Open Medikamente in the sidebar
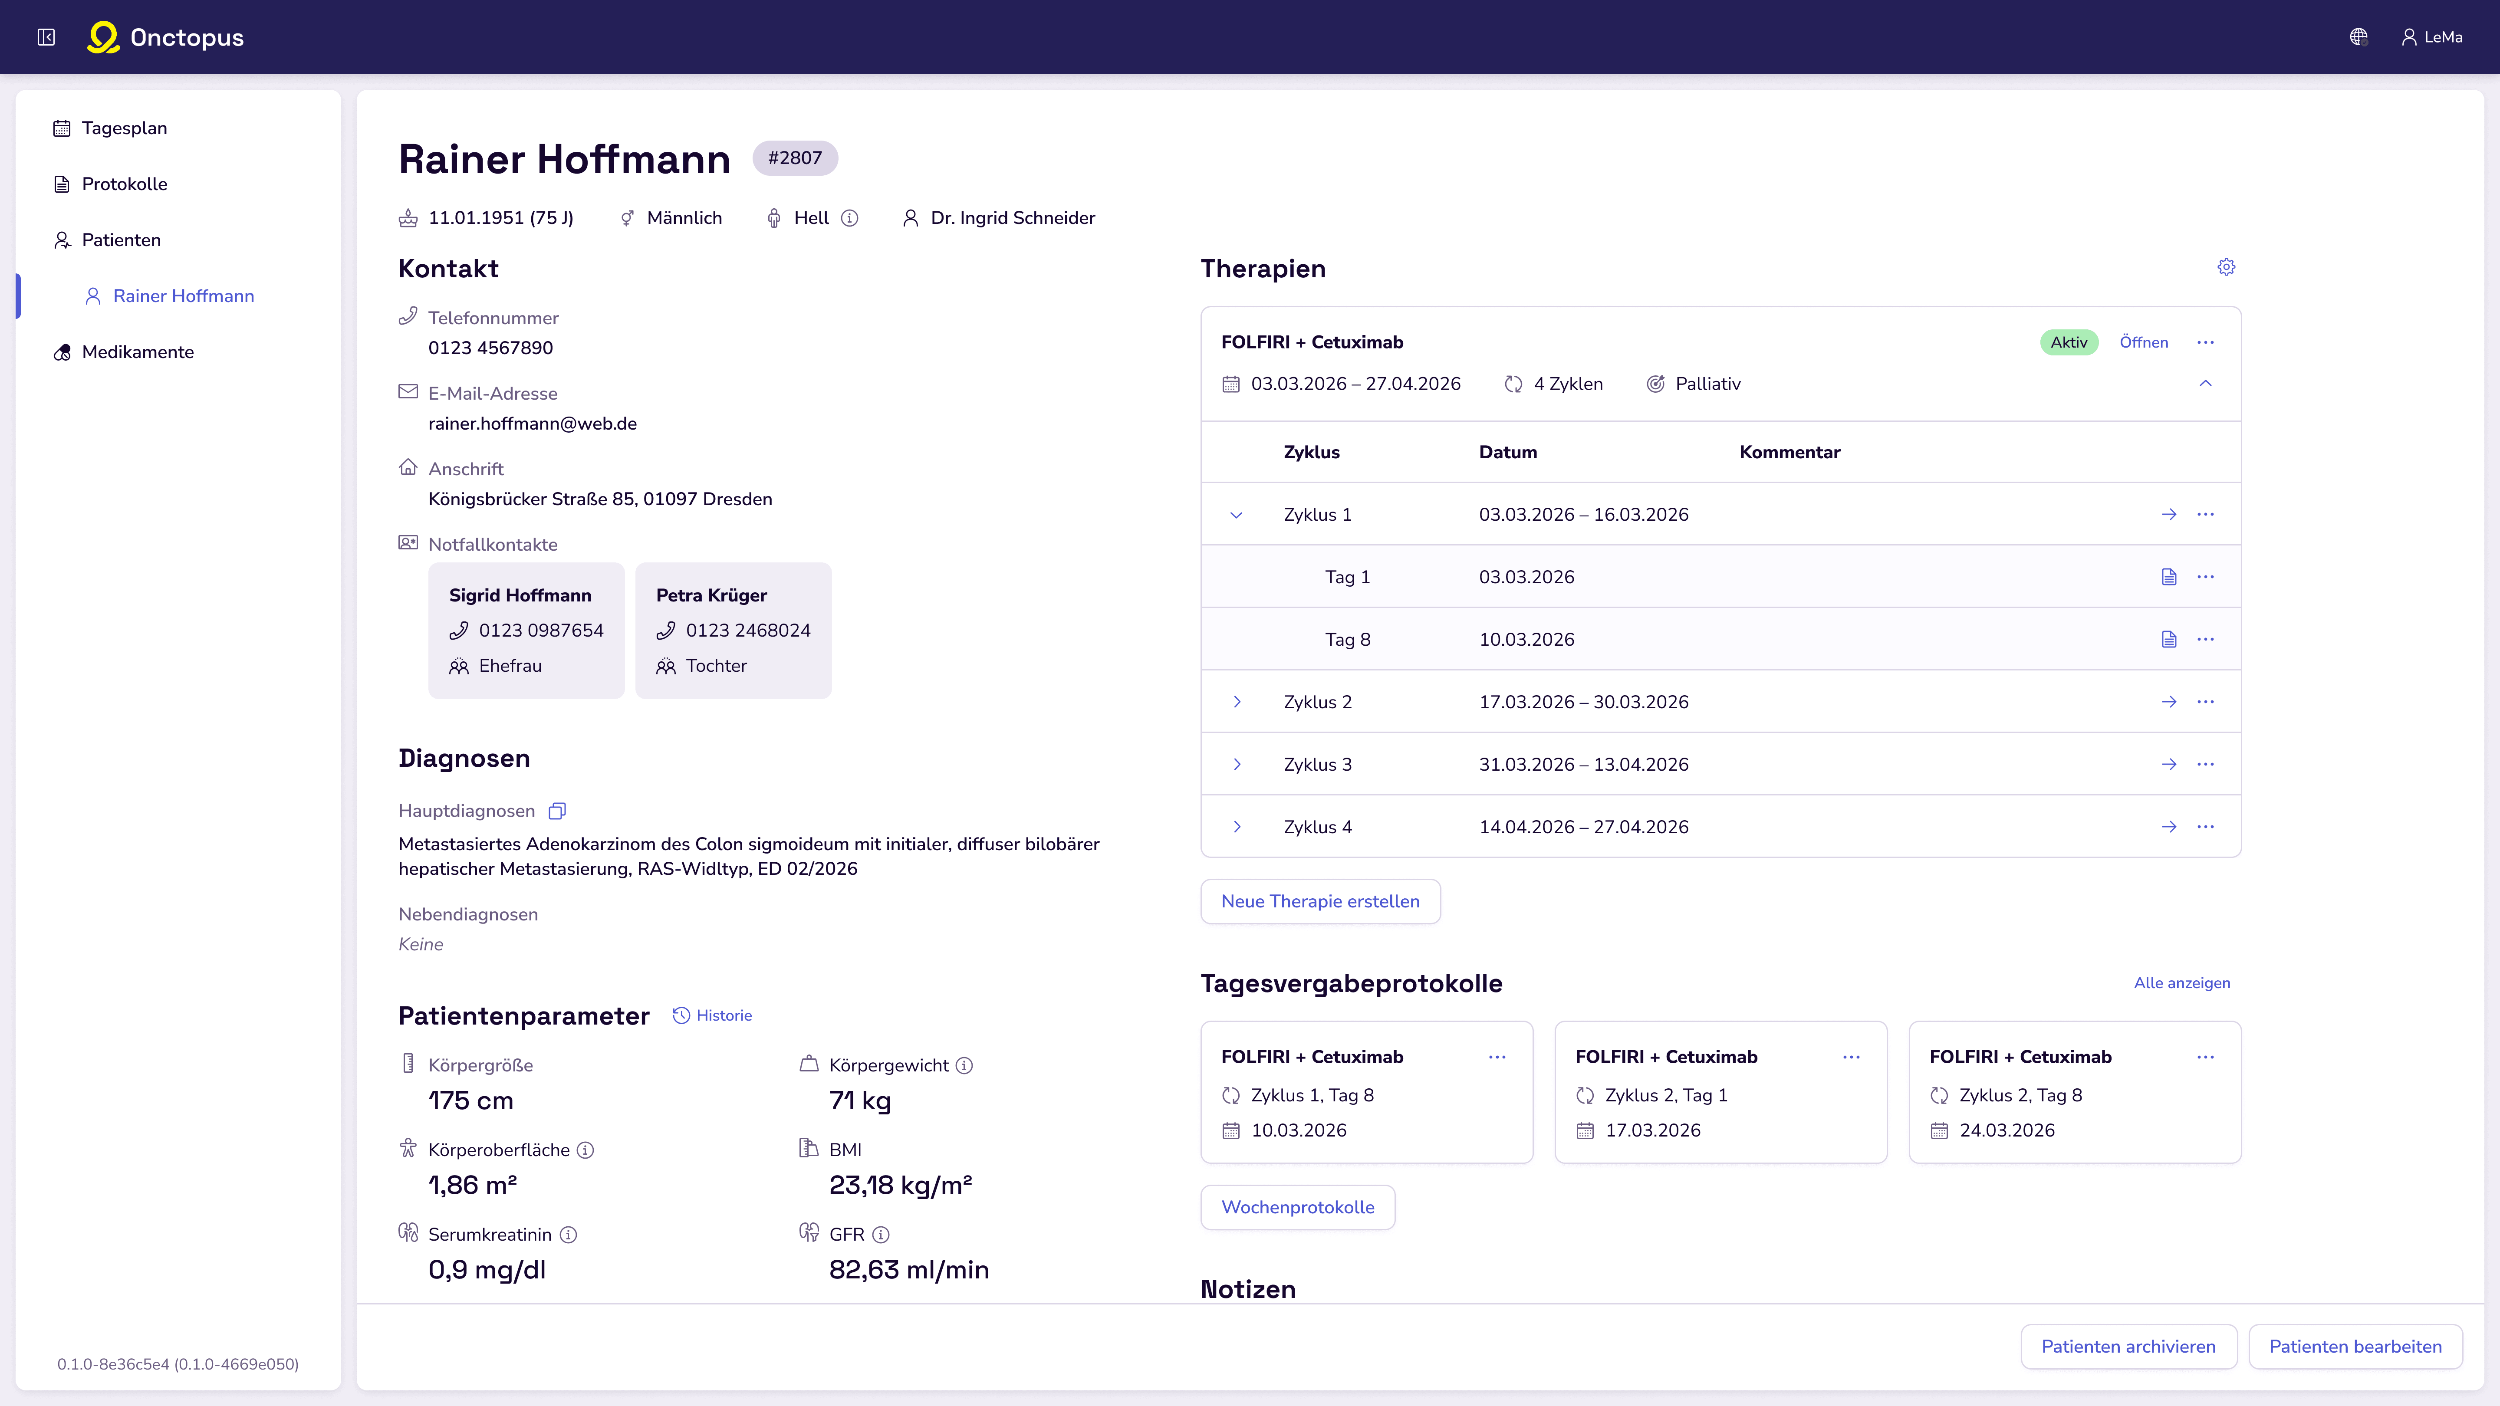2500x1406 pixels. tap(138, 352)
